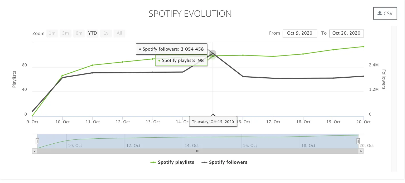Select the highlighted Oct 15 data point marker
The height and width of the screenshot is (183, 405).
(x=213, y=54)
